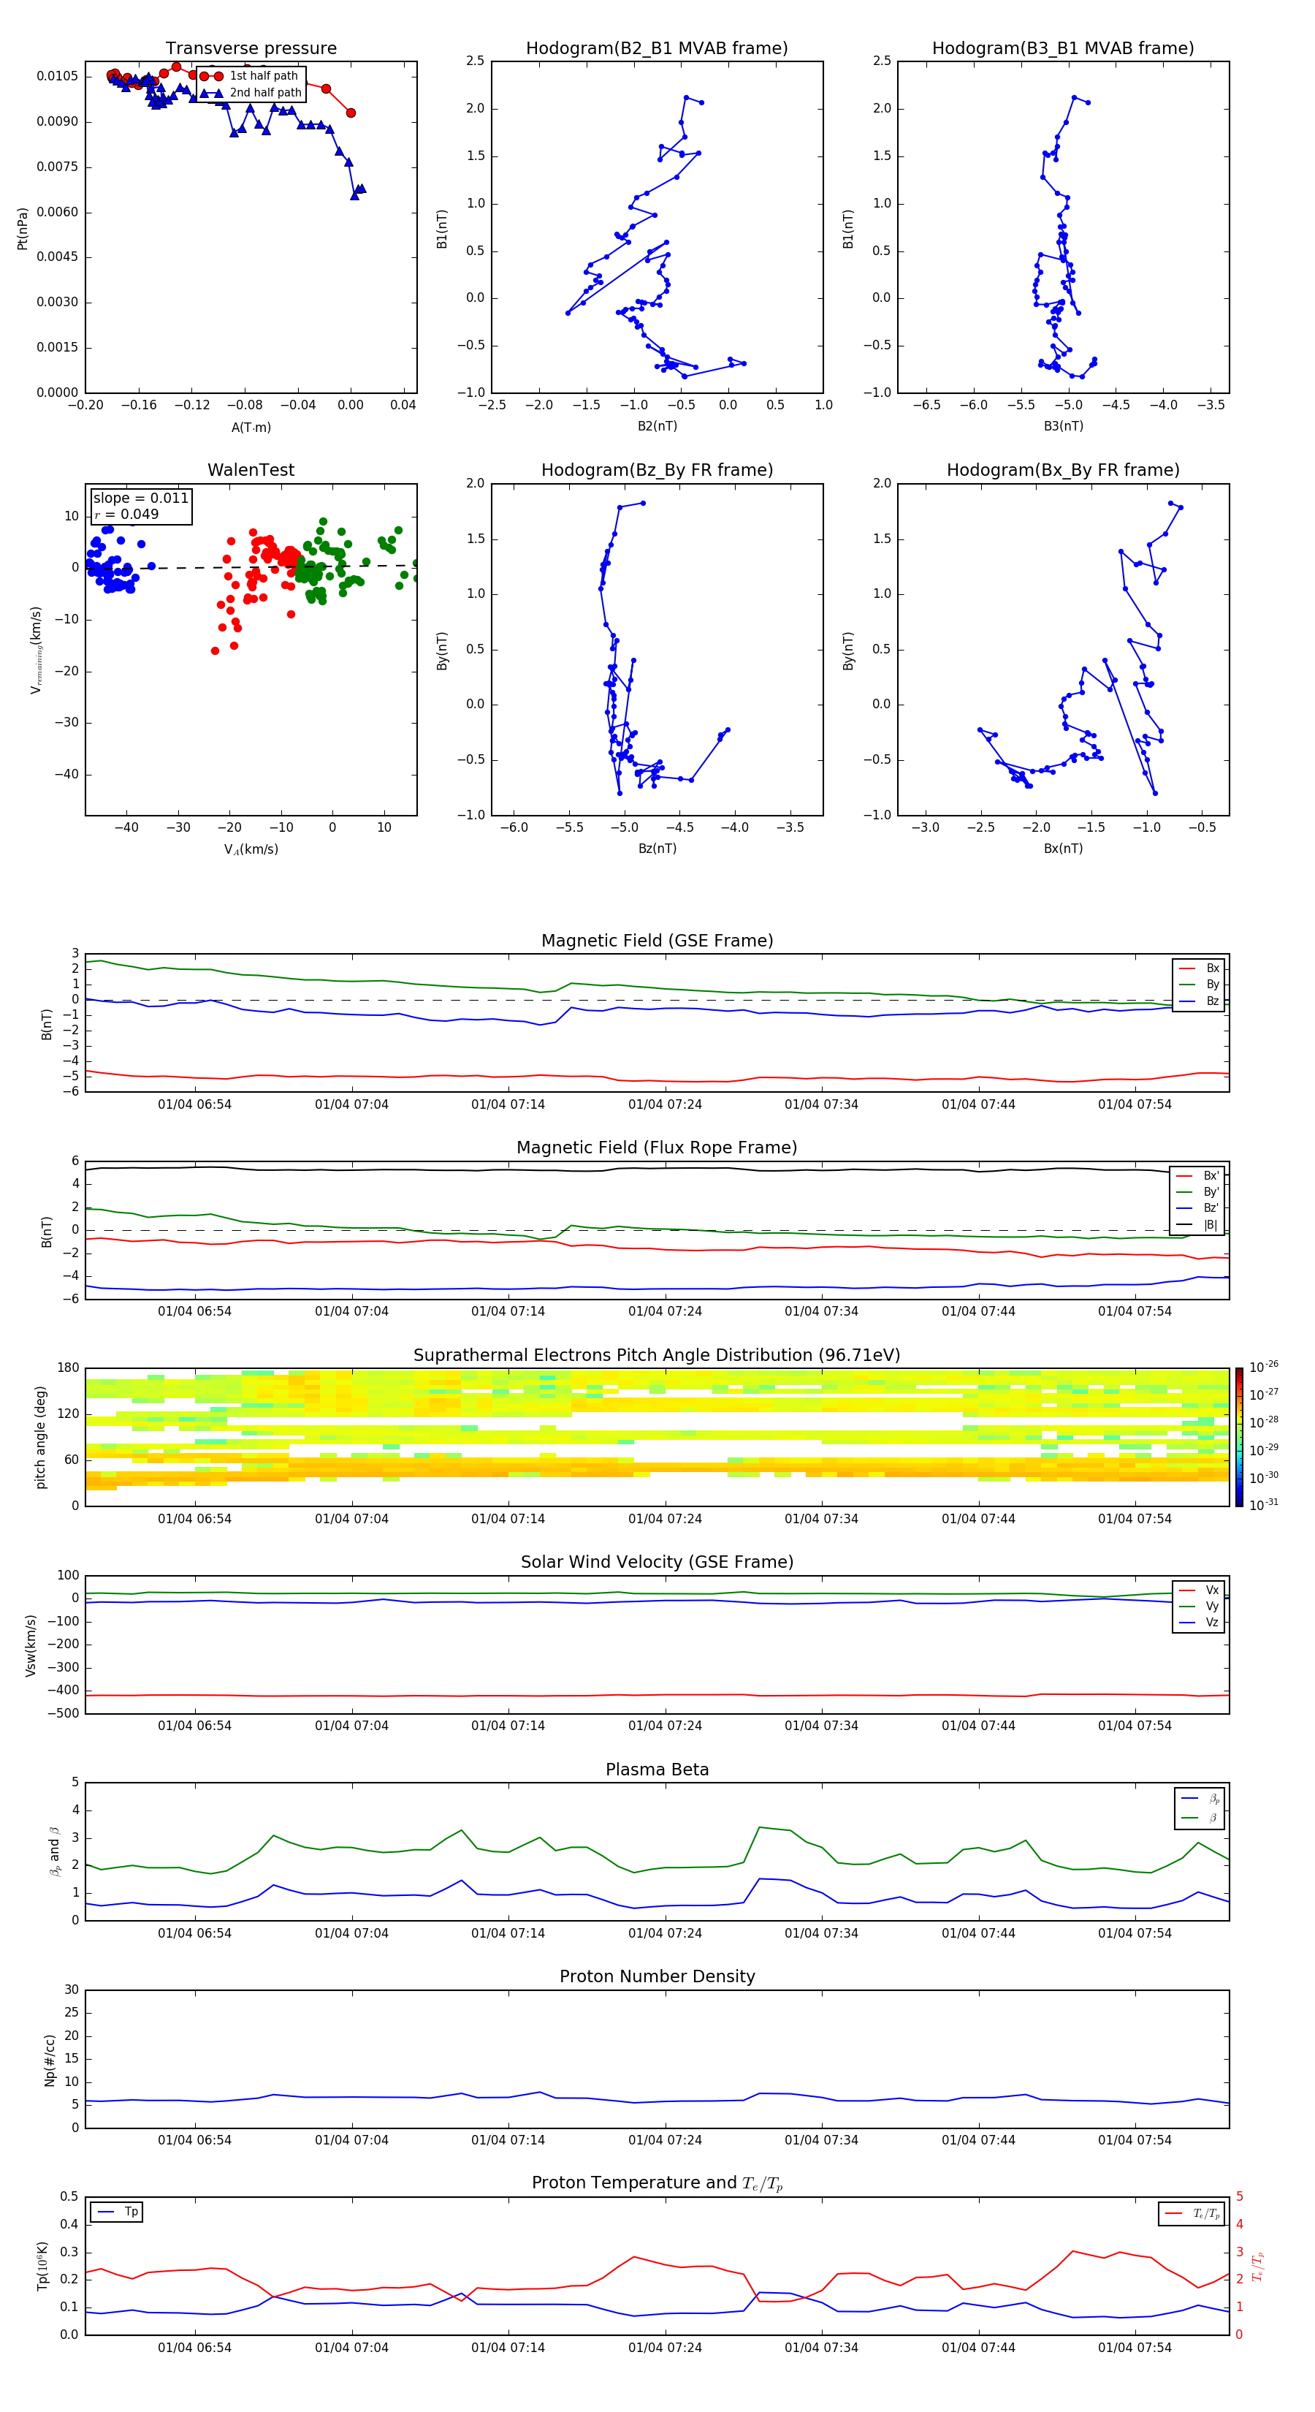Click the 'Proton Number Density' title
The image size is (1315, 2412).
pos(657,1976)
